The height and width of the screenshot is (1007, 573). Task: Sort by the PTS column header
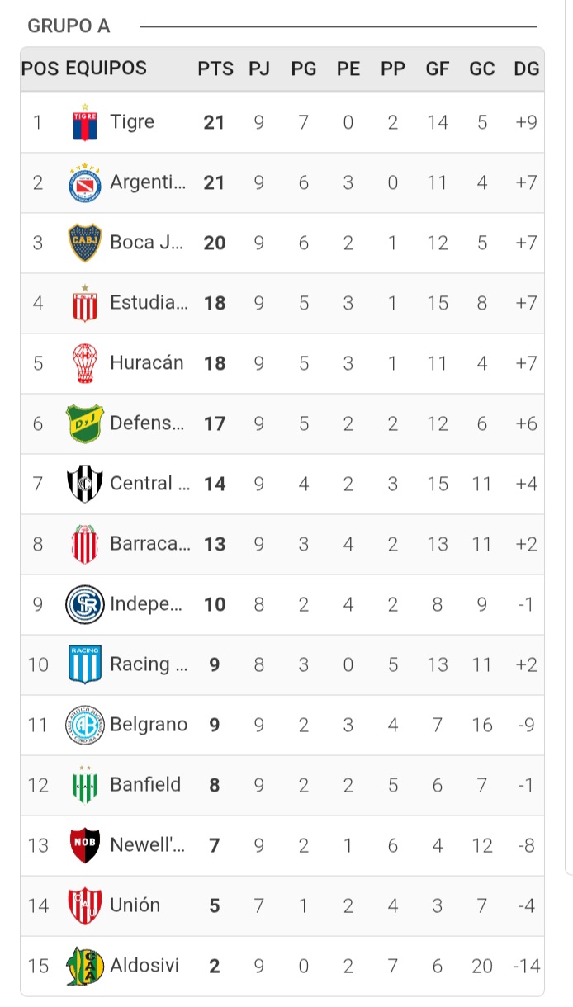point(215,69)
